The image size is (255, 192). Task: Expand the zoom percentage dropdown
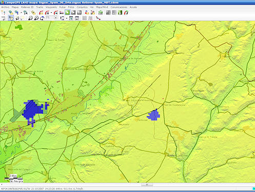click(x=56, y=18)
